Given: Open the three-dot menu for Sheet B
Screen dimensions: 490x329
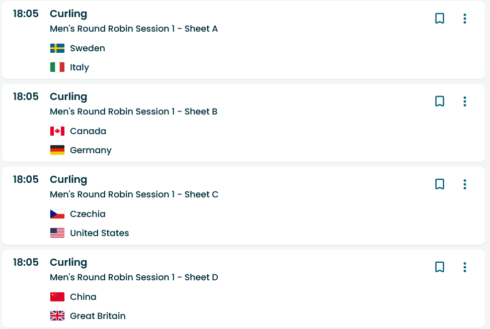Looking at the screenshot, I should 465,101.
